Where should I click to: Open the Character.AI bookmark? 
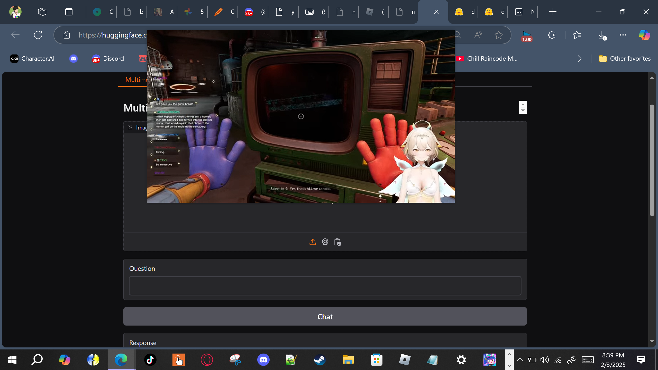click(x=32, y=59)
